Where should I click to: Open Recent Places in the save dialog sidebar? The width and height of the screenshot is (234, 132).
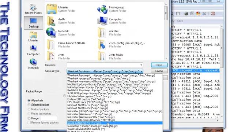point(33,9)
